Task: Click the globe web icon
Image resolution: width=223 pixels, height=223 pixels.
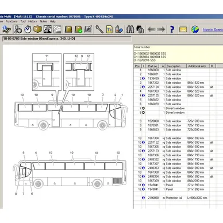Action: pos(195,29)
